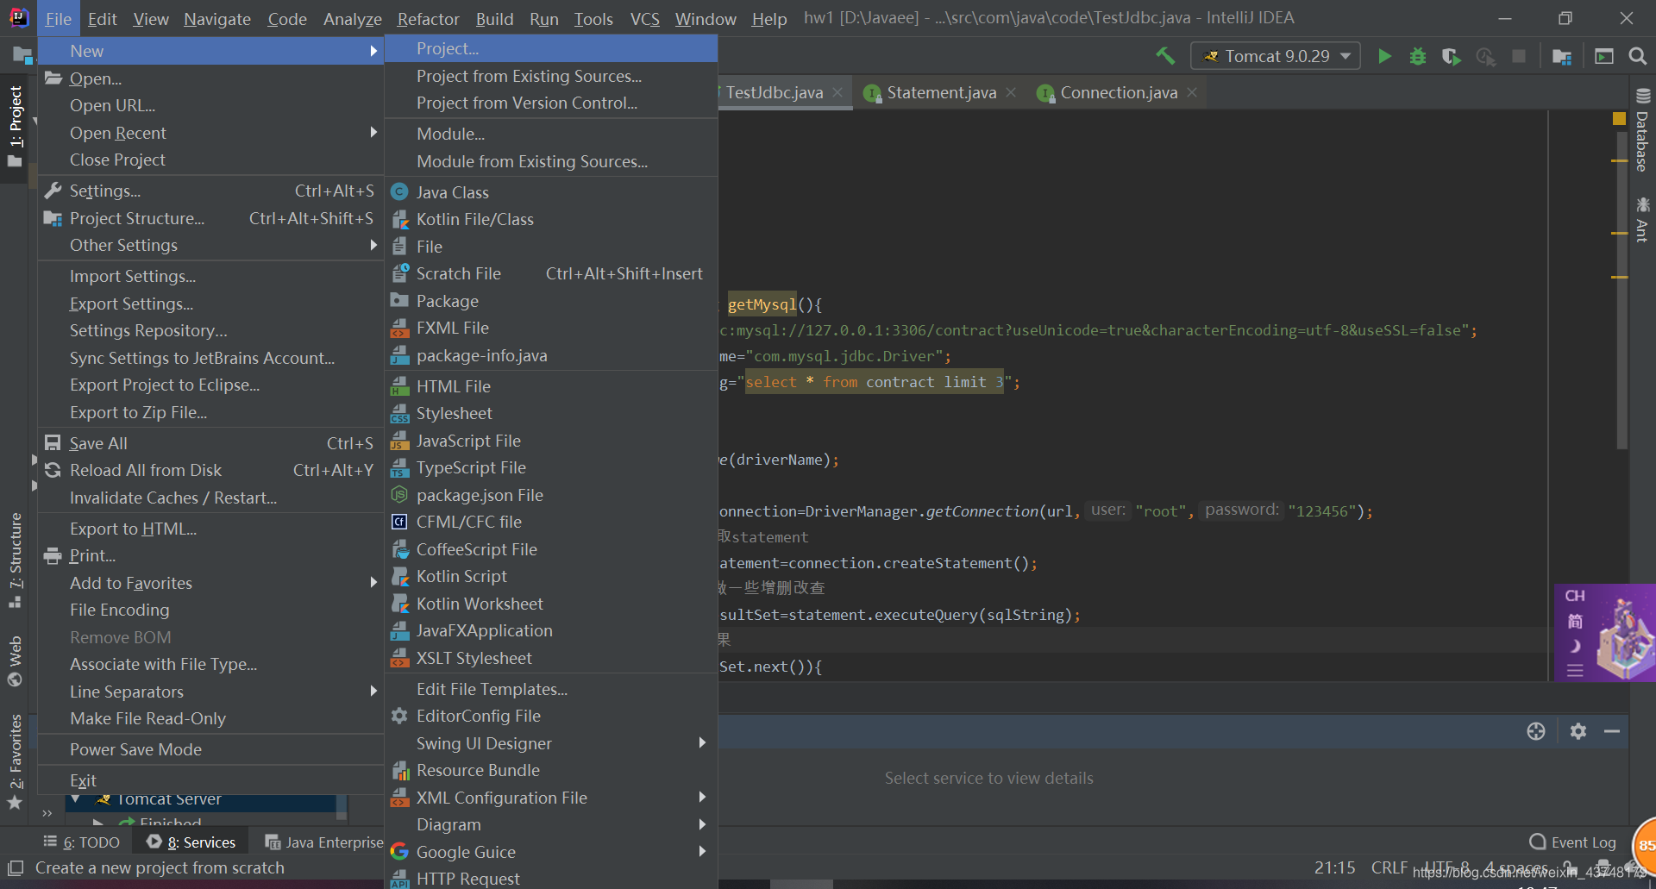This screenshot has width=1656, height=889.
Task: Click Run with Coverage shield icon
Action: coord(1452,56)
